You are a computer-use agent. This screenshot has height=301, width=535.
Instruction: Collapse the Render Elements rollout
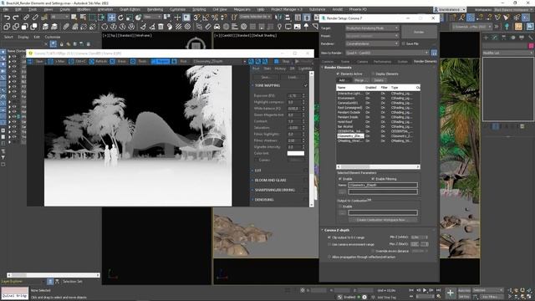click(x=338, y=67)
